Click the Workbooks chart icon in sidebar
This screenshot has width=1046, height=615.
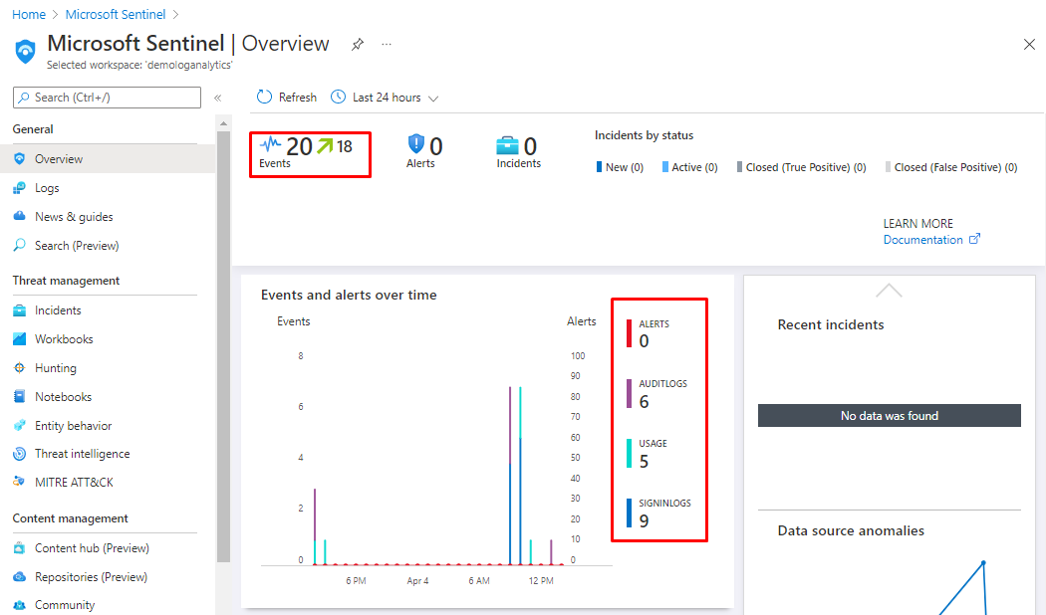[x=20, y=339]
